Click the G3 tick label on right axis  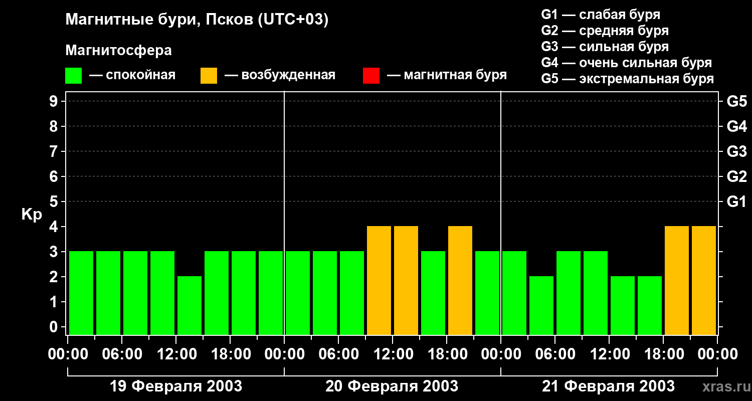(x=736, y=151)
